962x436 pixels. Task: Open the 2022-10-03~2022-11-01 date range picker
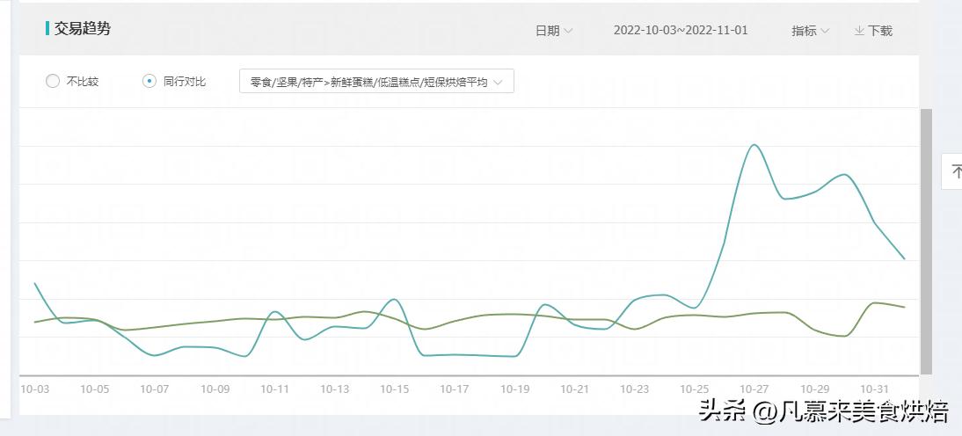681,31
